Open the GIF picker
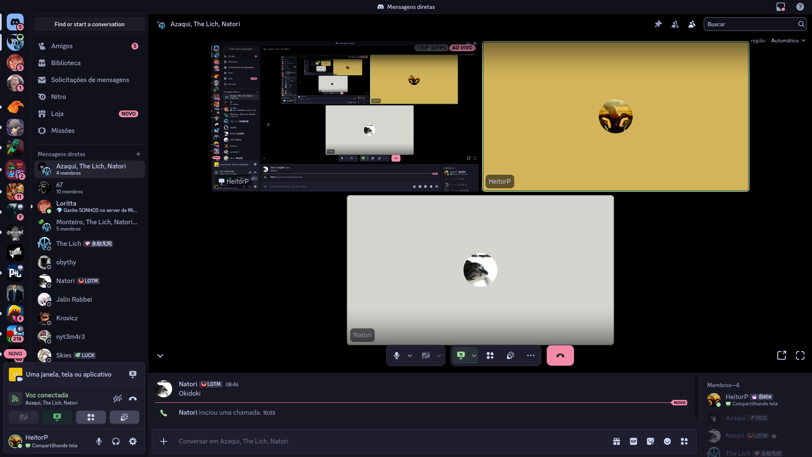Viewport: 812px width, 457px height. pyautogui.click(x=634, y=441)
